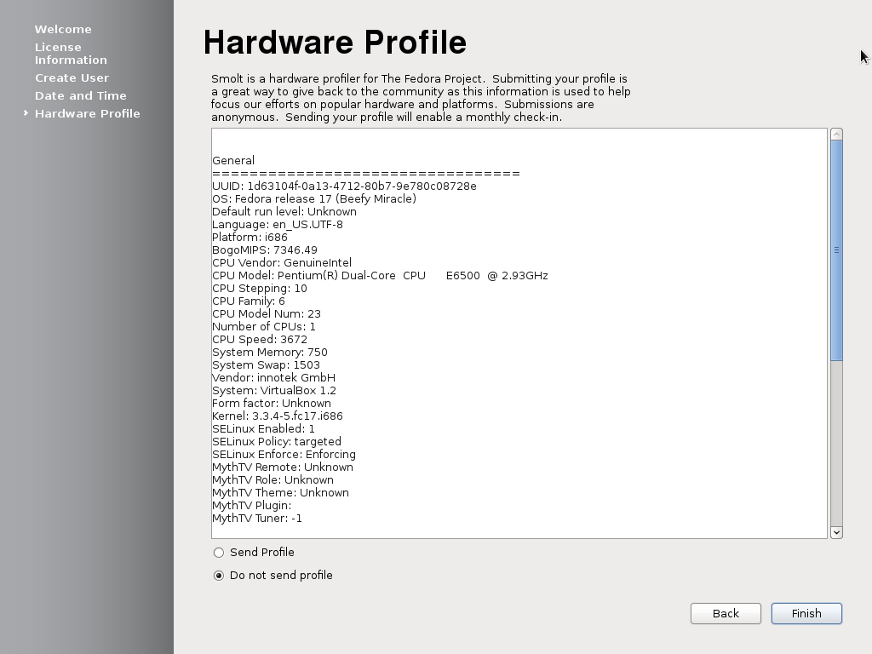Click 'Language: en_US.UTF-8' line

(x=278, y=225)
